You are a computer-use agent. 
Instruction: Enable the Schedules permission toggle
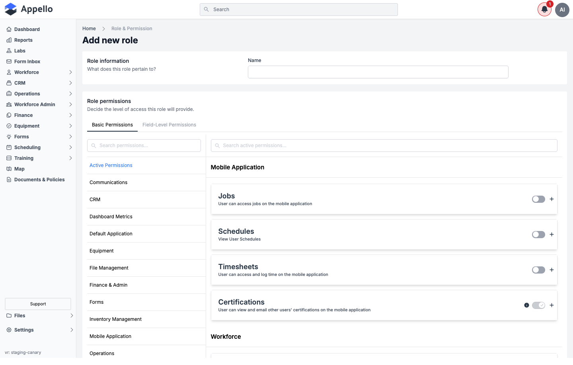pos(538,235)
